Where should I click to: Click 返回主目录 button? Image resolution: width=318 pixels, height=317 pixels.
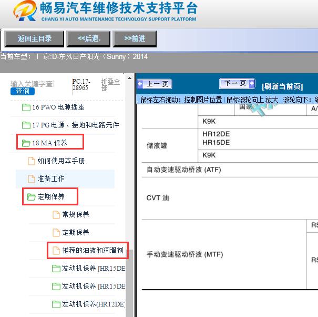pos(34,38)
